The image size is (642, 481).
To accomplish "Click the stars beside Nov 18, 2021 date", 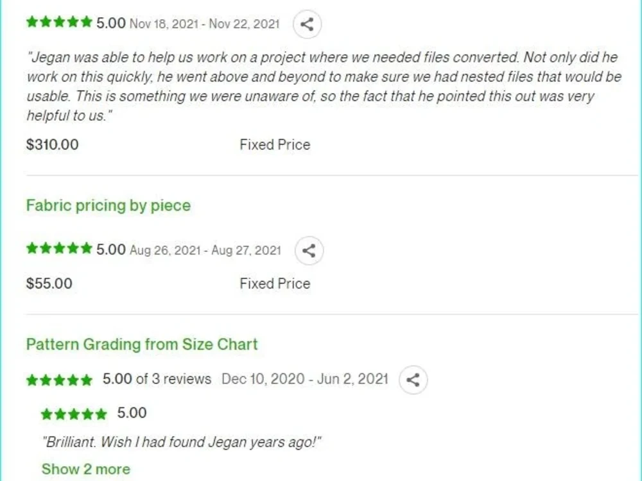I will coord(59,22).
